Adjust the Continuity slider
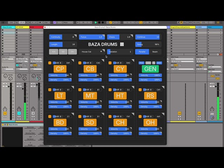Image resolution: width=224 pixels, height=168 pixels. click(x=63, y=37)
